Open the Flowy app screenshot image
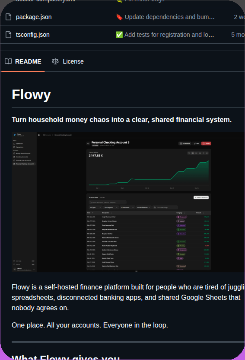This screenshot has height=360, width=245. tap(128, 202)
